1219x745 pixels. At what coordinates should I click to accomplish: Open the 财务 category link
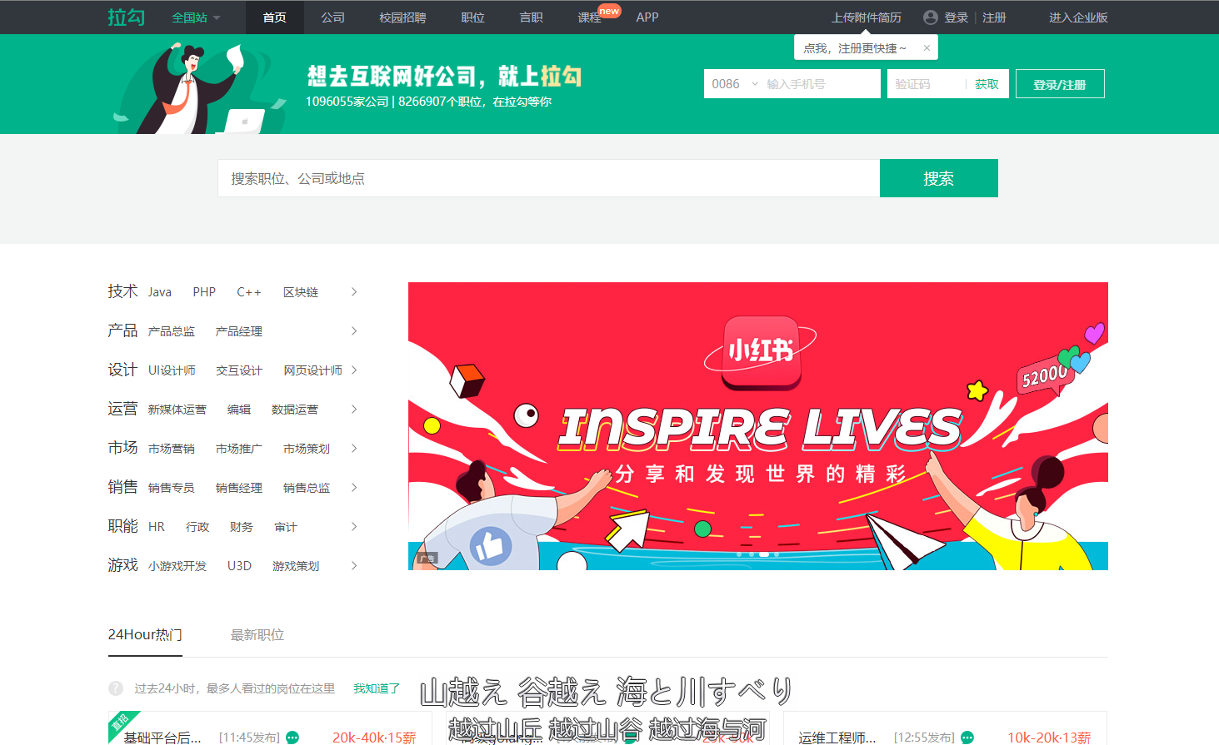coord(242,527)
